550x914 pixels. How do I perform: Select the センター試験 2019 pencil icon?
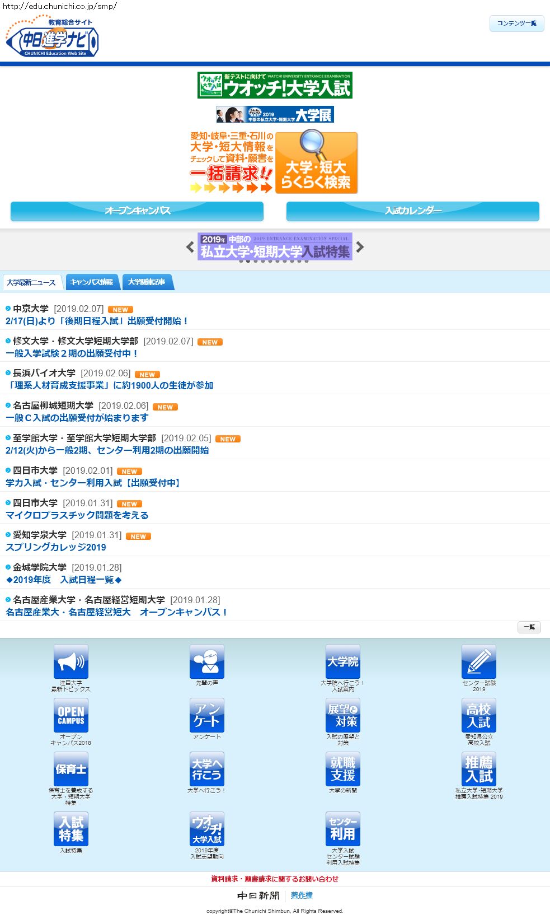(479, 661)
